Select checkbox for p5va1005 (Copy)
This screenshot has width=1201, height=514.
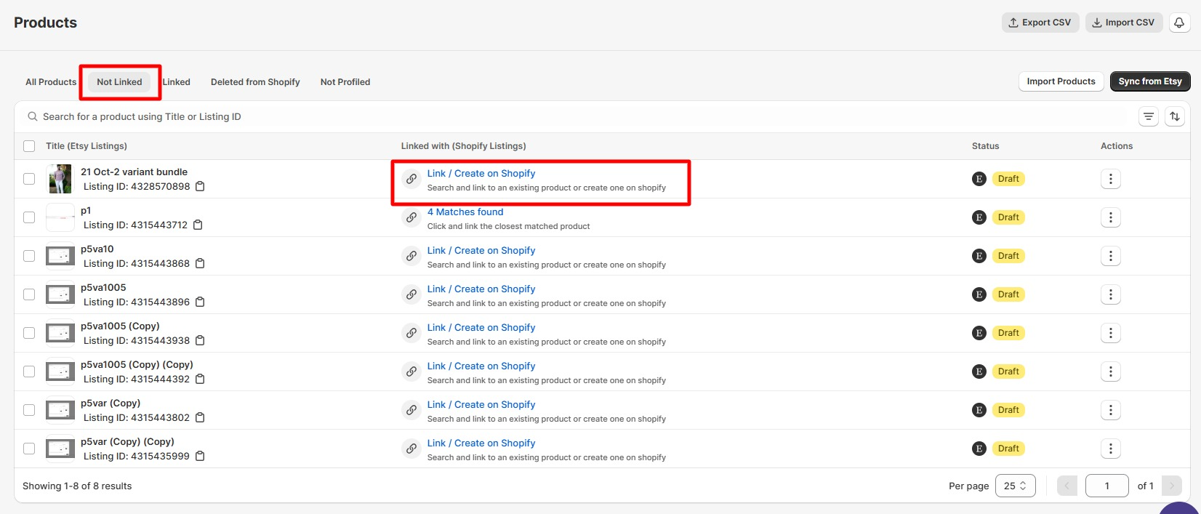pyautogui.click(x=29, y=333)
